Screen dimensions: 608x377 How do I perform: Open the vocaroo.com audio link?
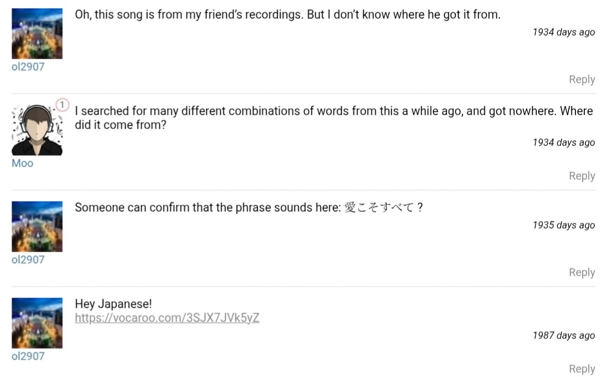[167, 318]
